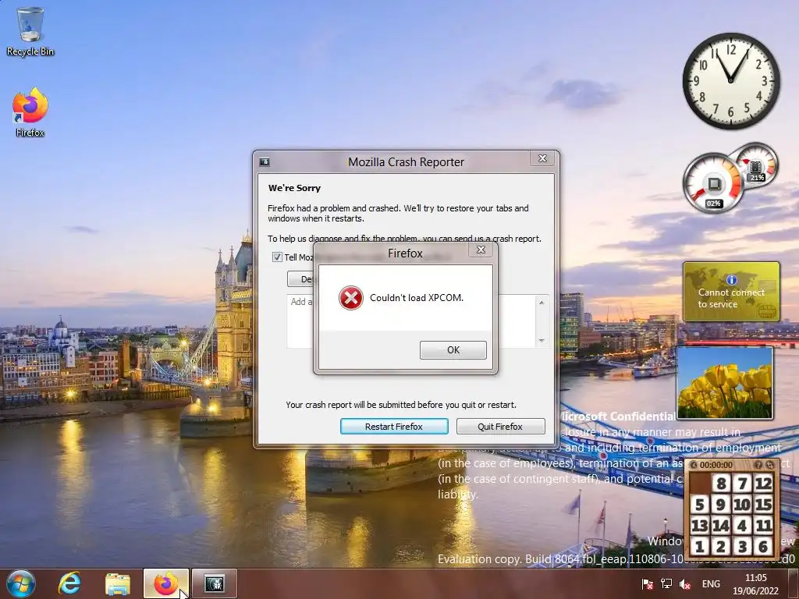Click the comment box scrollbar down arrow
Screen dimensions: 799x599
pyautogui.click(x=542, y=340)
